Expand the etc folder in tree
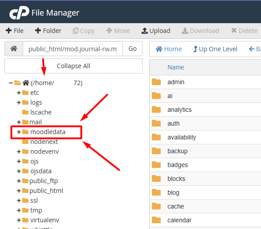 coord(19,93)
